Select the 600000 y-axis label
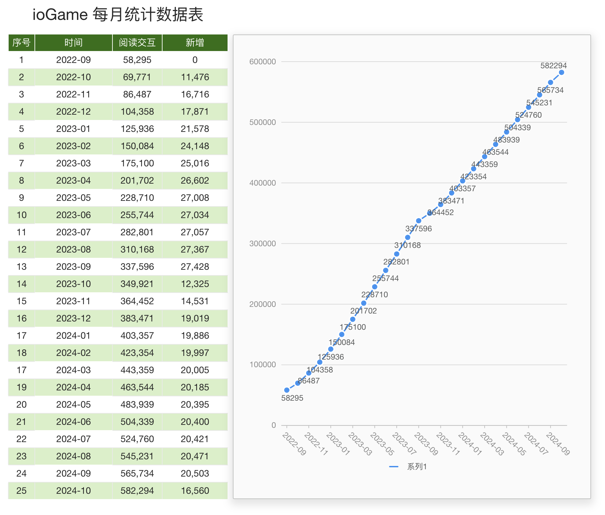Image resolution: width=605 pixels, height=515 pixels. click(x=263, y=62)
